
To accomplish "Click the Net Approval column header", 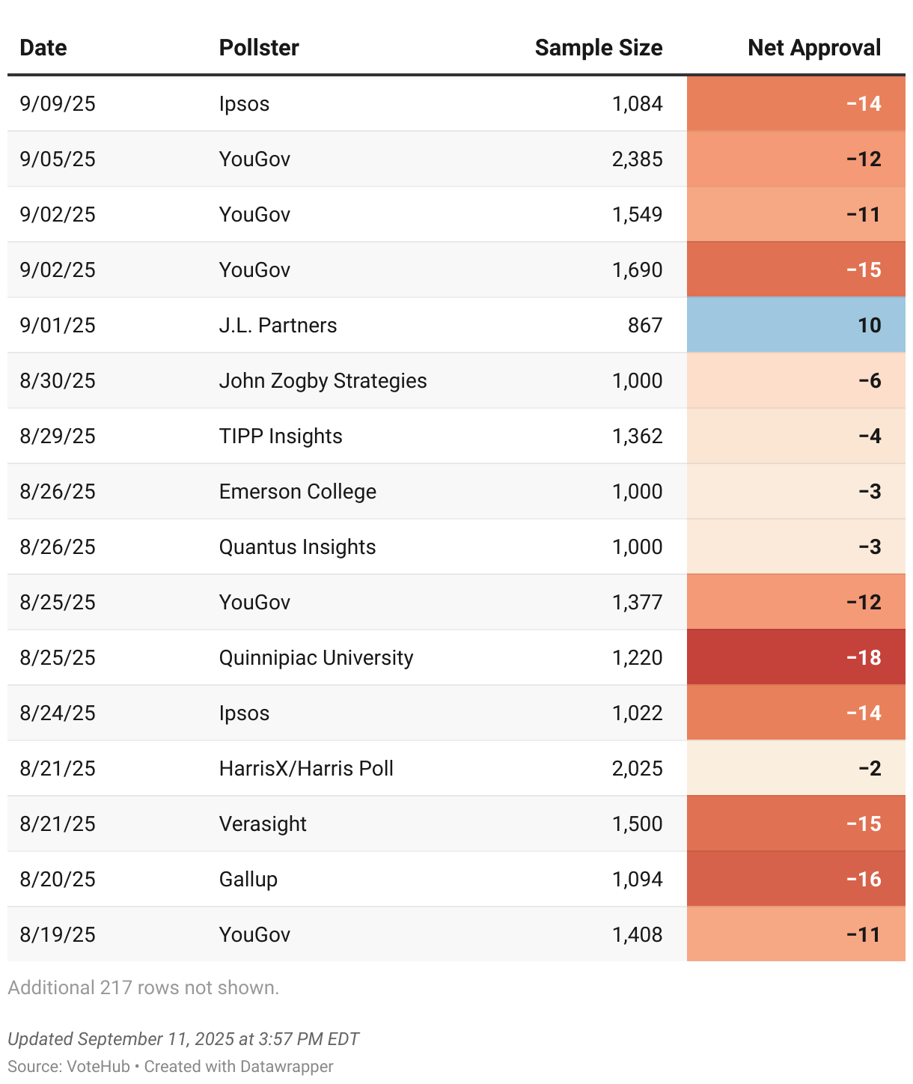I will [813, 48].
